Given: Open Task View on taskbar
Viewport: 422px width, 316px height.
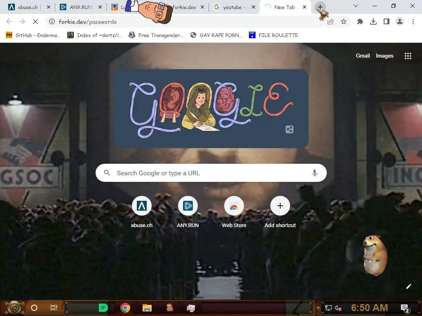Looking at the screenshot, I should tap(54, 308).
